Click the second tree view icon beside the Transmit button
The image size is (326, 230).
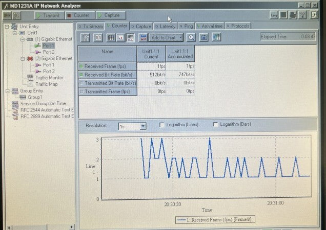(x=16, y=15)
